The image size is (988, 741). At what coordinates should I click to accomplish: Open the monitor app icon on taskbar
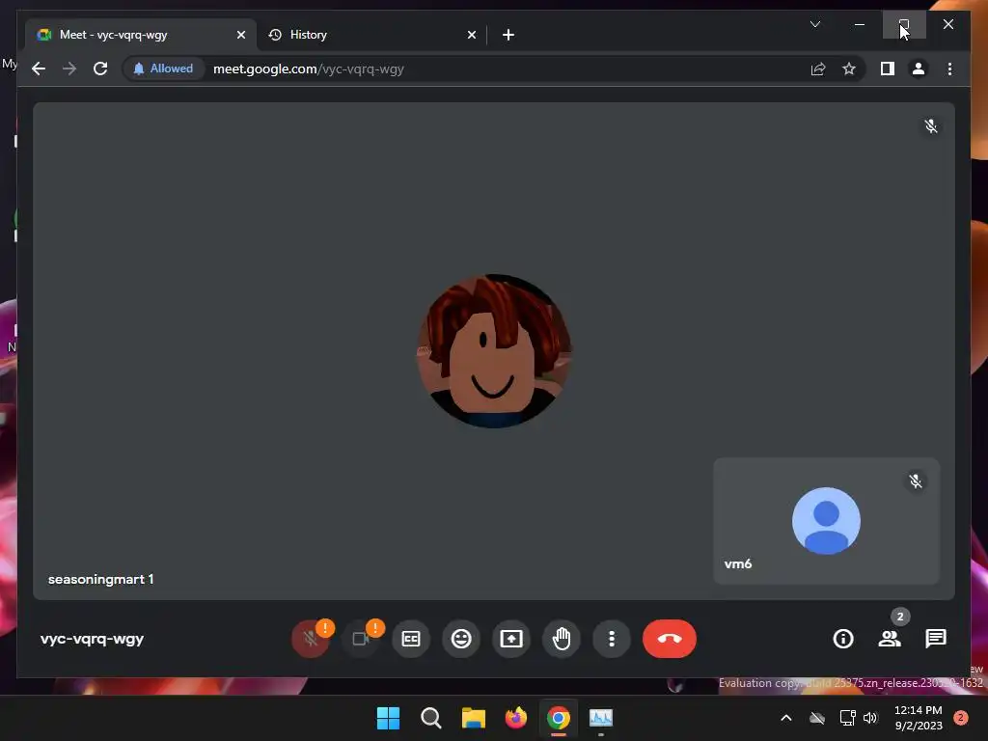(x=600, y=718)
